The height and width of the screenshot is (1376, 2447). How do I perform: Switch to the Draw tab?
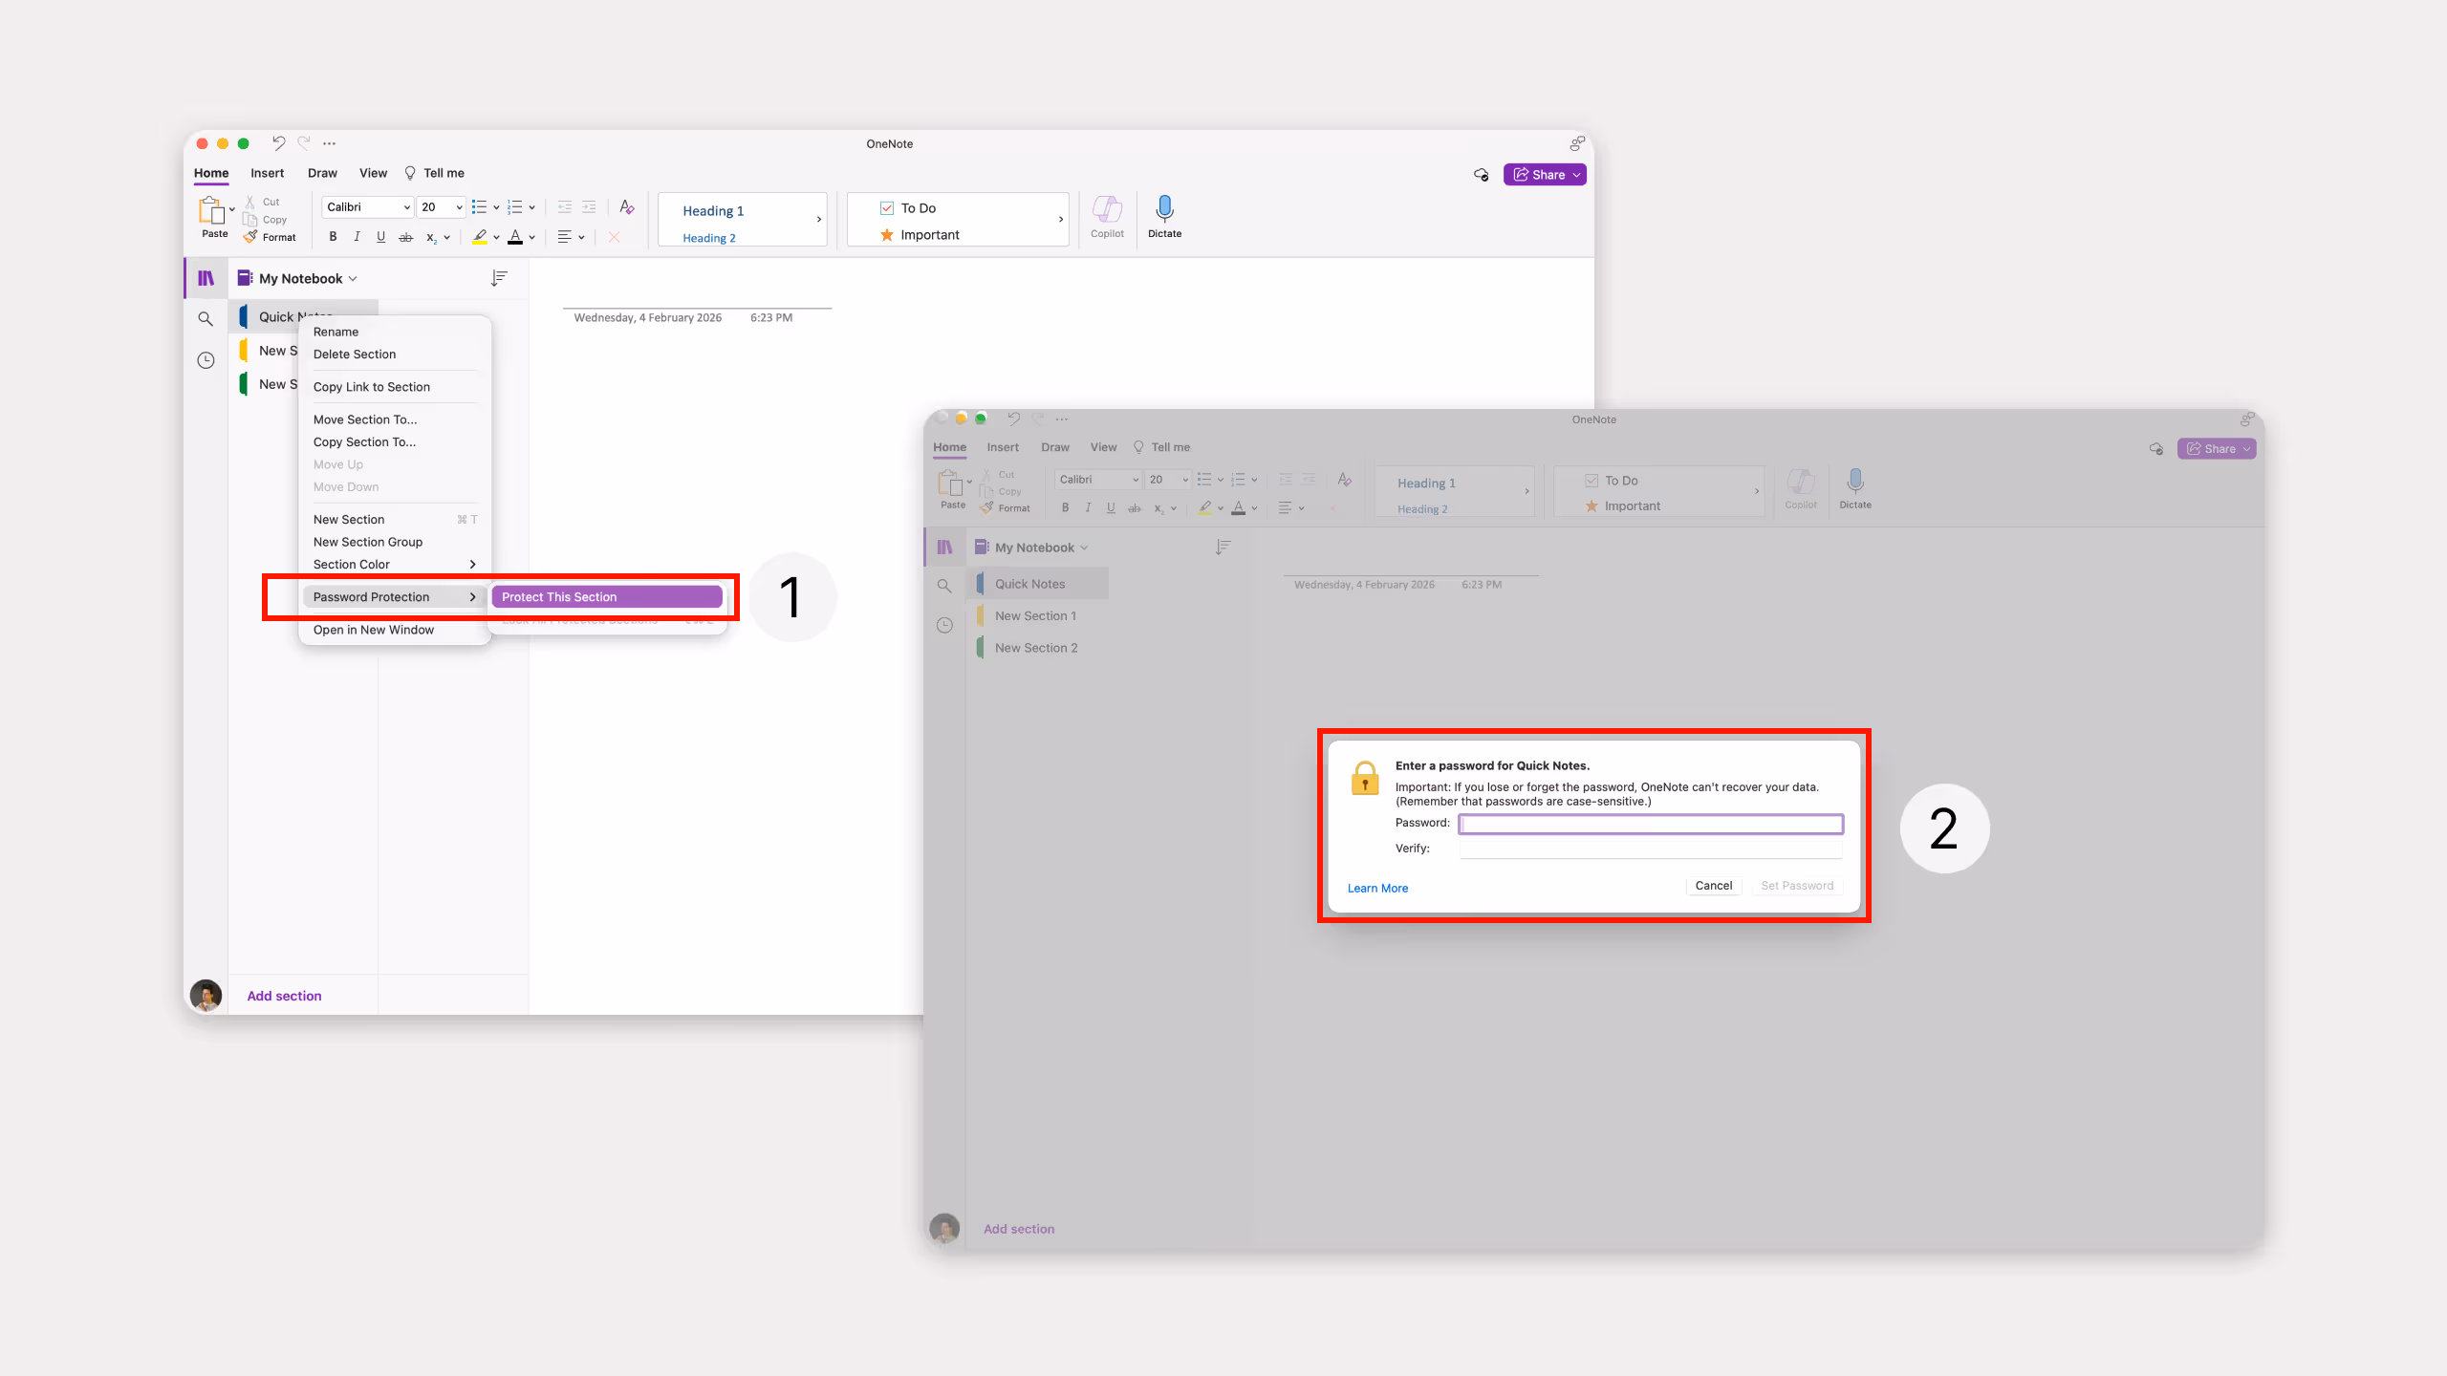322,173
